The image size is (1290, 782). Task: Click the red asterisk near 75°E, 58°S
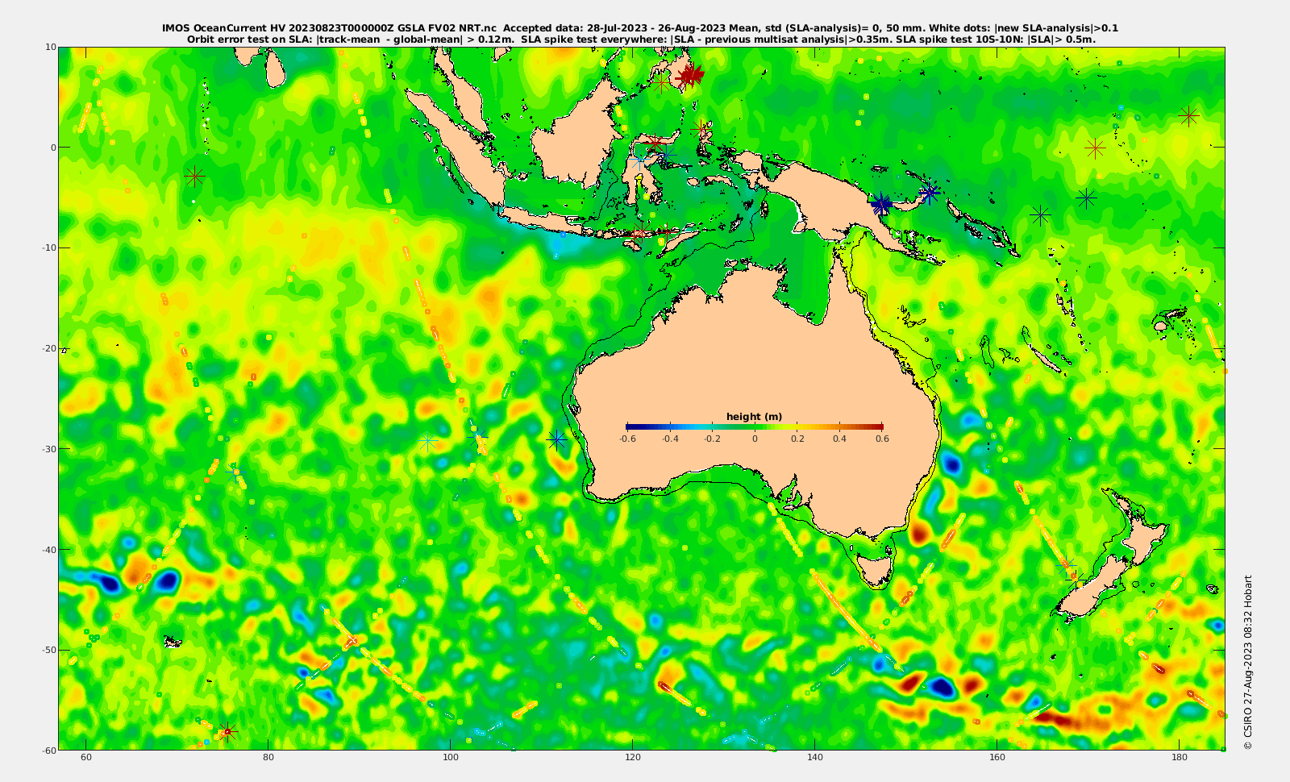coord(227,732)
